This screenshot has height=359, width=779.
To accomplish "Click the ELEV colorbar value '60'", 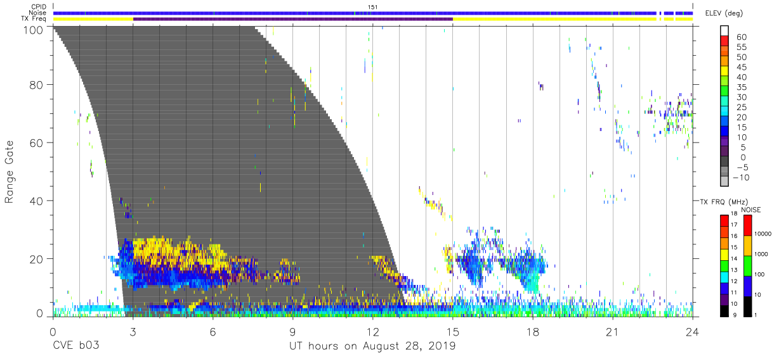I will [740, 37].
